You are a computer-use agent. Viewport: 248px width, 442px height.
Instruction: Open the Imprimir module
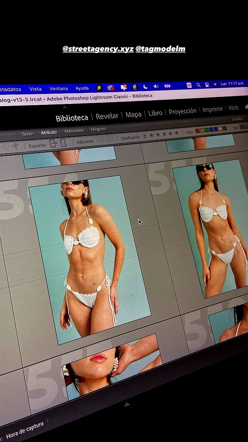[212, 109]
